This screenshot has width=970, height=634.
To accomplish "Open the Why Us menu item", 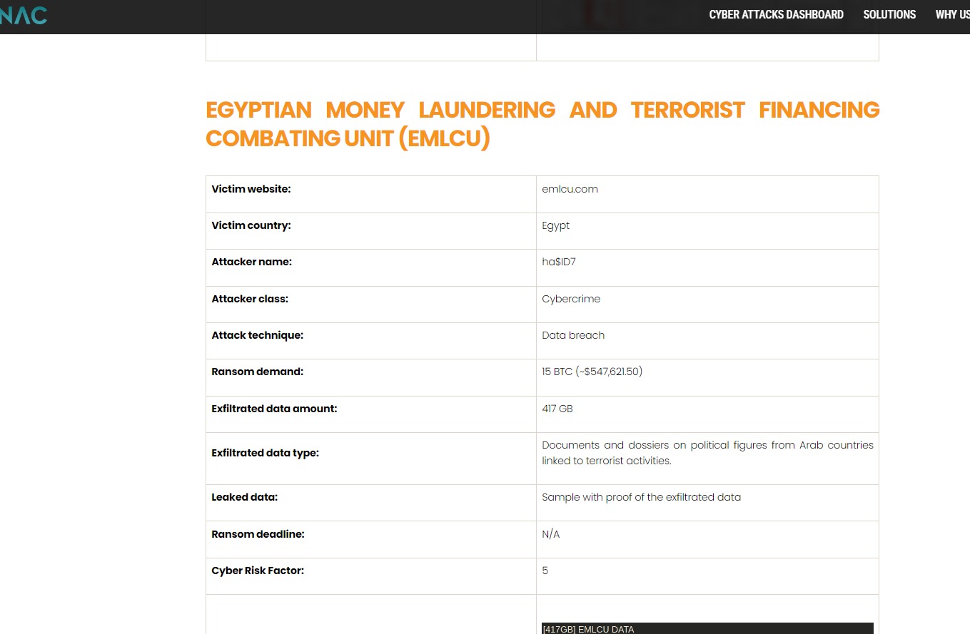I will coord(952,15).
